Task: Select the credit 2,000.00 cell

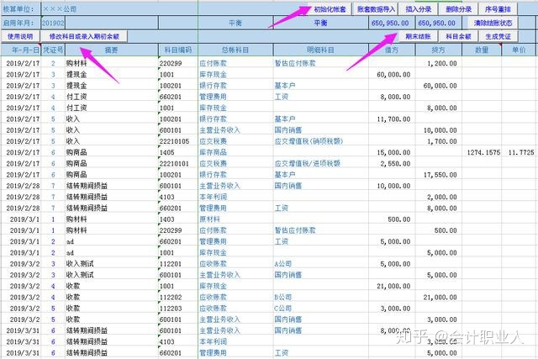Action: [x=438, y=197]
